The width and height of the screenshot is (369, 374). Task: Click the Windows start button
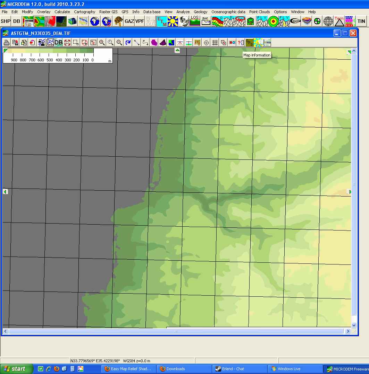point(16,369)
